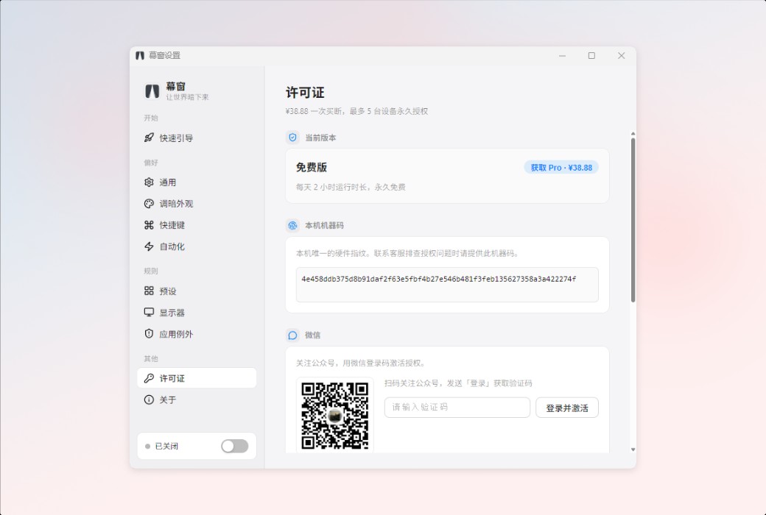Click the key icon next to 许可证
The height and width of the screenshot is (515, 766).
coord(149,378)
